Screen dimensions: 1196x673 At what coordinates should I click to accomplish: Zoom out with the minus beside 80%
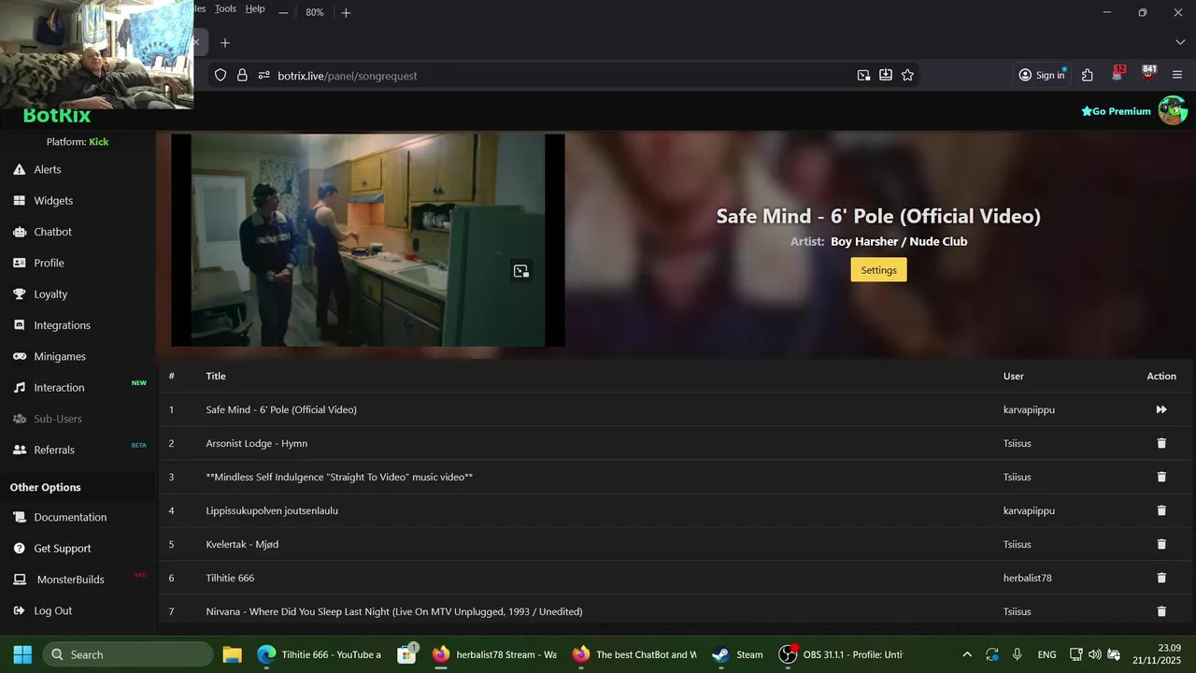click(283, 12)
